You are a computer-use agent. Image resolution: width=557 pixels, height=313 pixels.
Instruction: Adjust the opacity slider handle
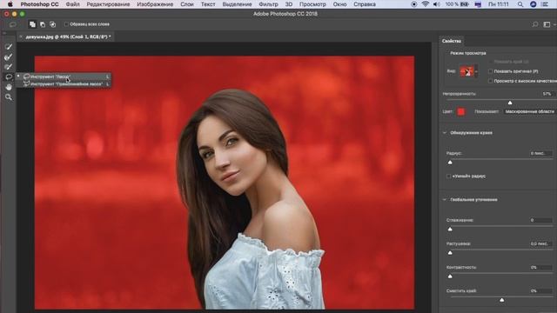click(x=510, y=103)
